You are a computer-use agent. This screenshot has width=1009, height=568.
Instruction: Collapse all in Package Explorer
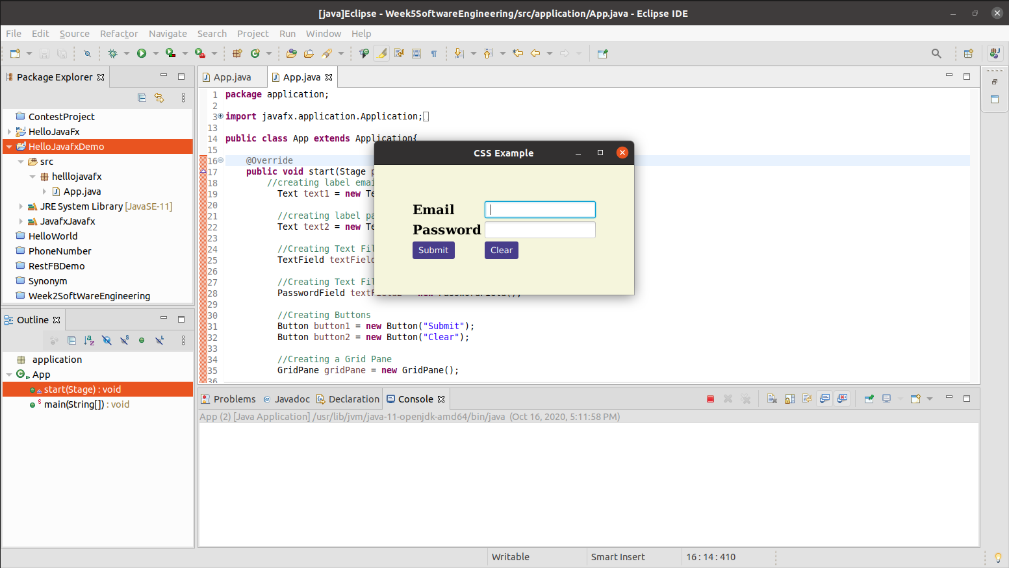(142, 97)
